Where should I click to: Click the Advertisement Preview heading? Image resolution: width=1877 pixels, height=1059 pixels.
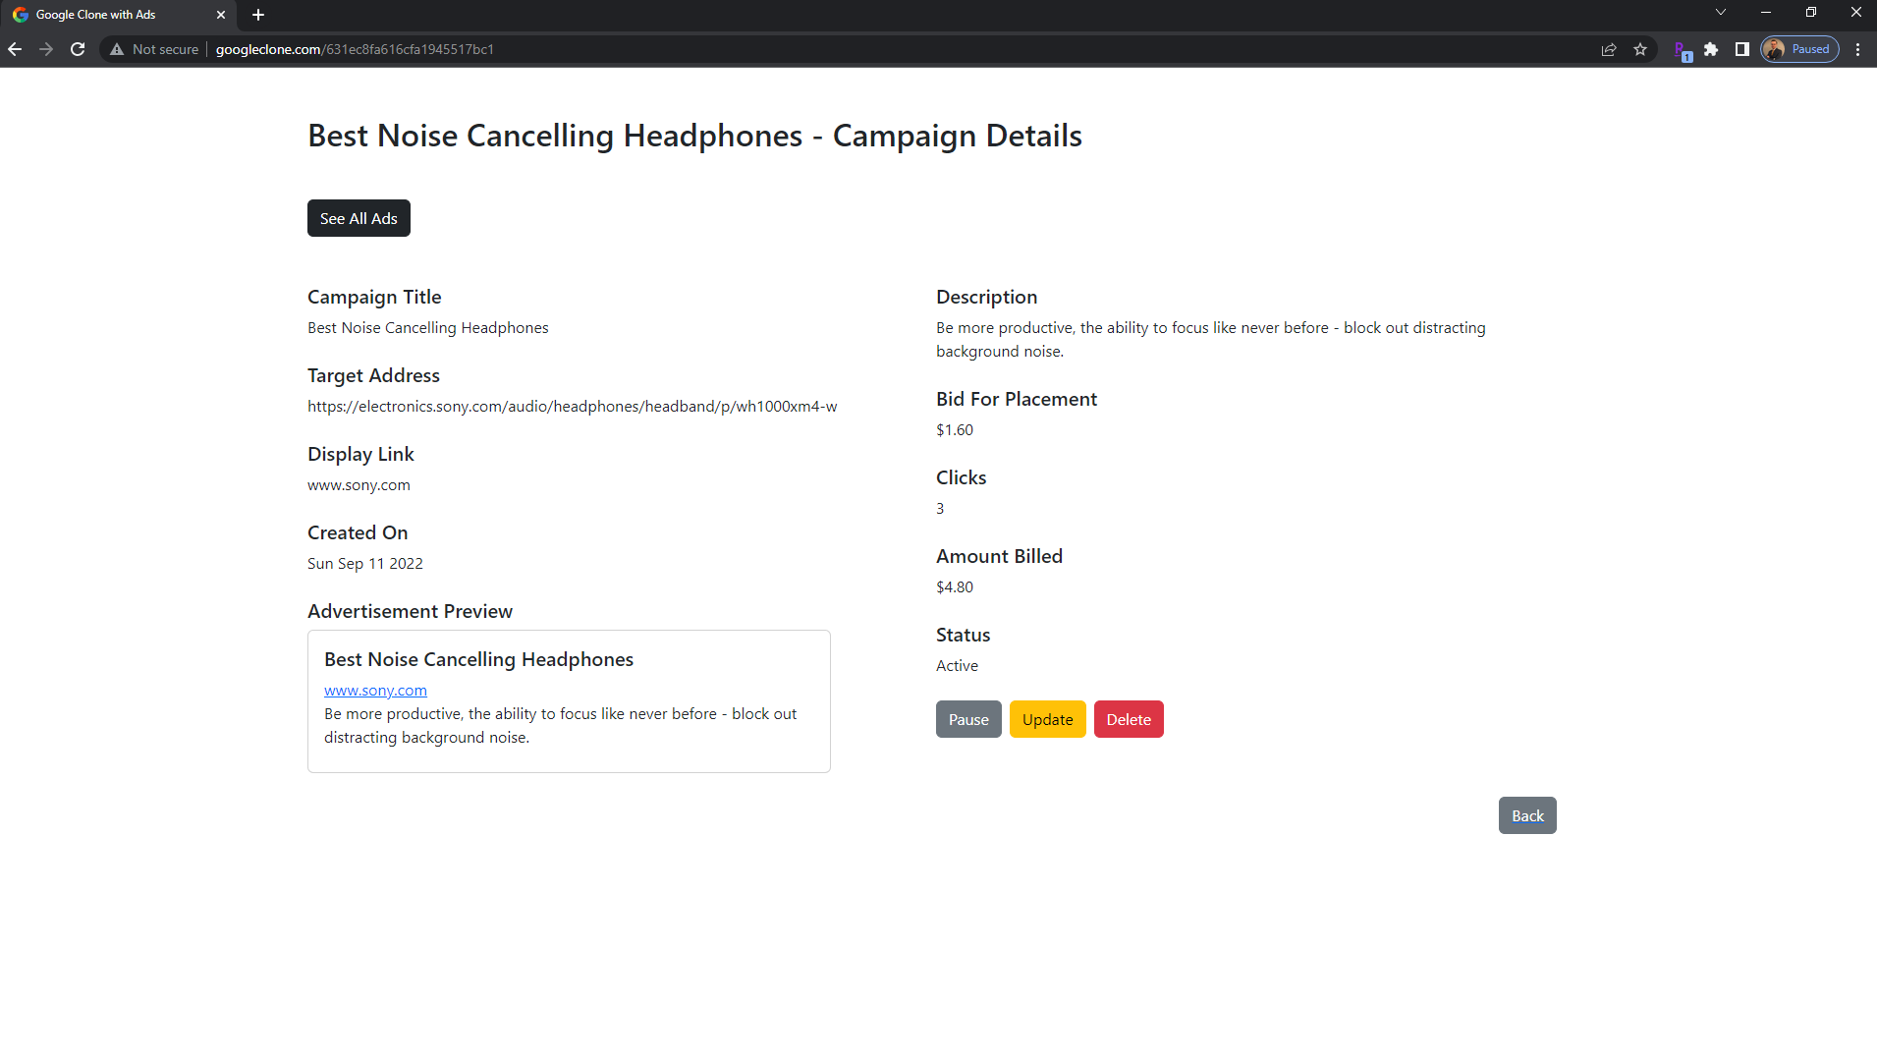[410, 611]
